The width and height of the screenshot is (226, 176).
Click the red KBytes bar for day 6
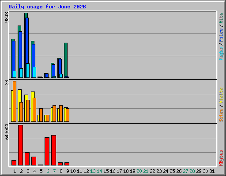47,151
